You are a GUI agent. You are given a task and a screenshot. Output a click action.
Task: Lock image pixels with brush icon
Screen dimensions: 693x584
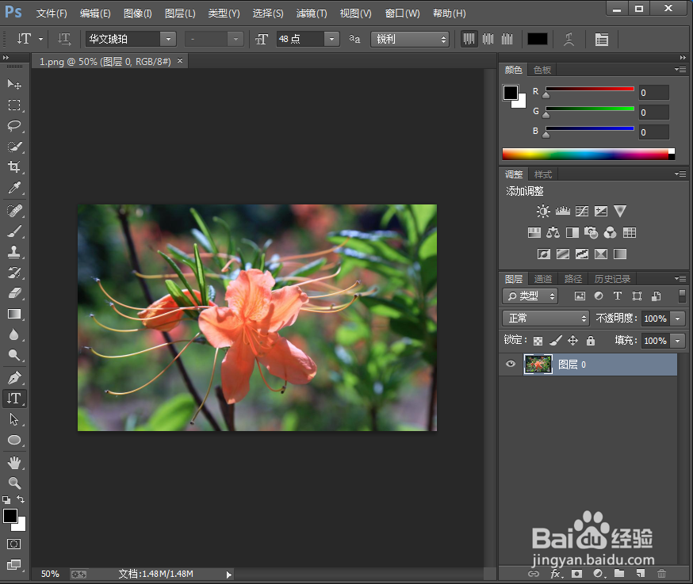coord(556,340)
